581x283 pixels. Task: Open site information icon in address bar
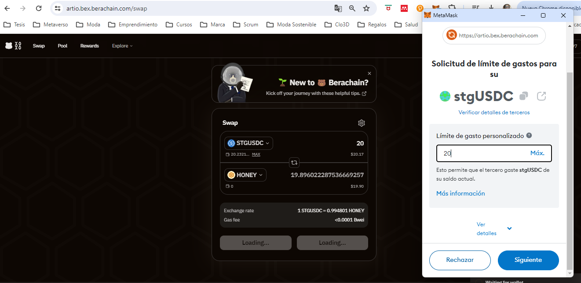57,8
